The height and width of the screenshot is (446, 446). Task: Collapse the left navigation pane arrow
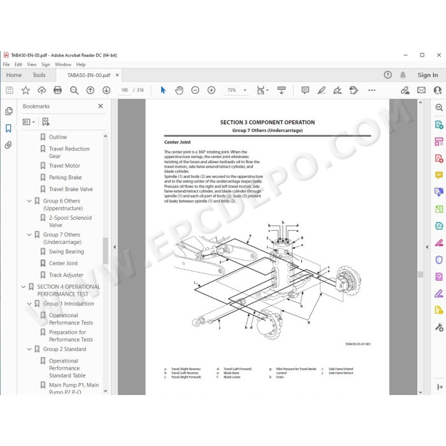click(x=114, y=247)
